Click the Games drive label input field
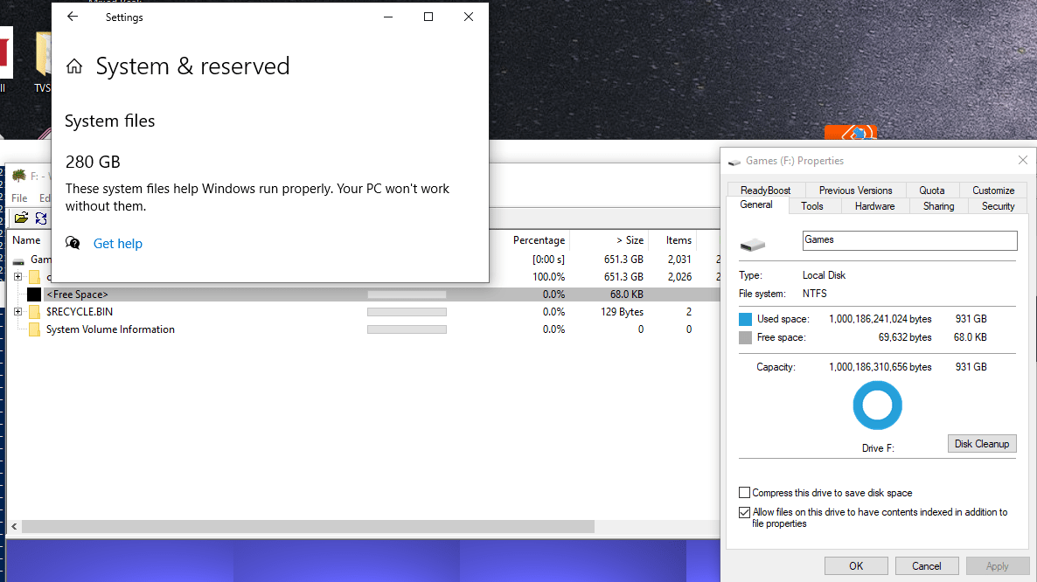The height and width of the screenshot is (582, 1037). [x=909, y=240]
